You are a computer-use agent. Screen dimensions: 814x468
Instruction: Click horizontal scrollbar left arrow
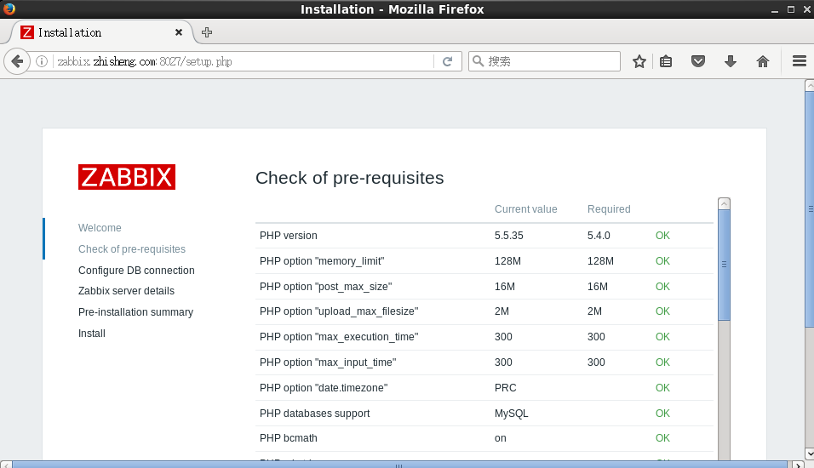[6, 465]
